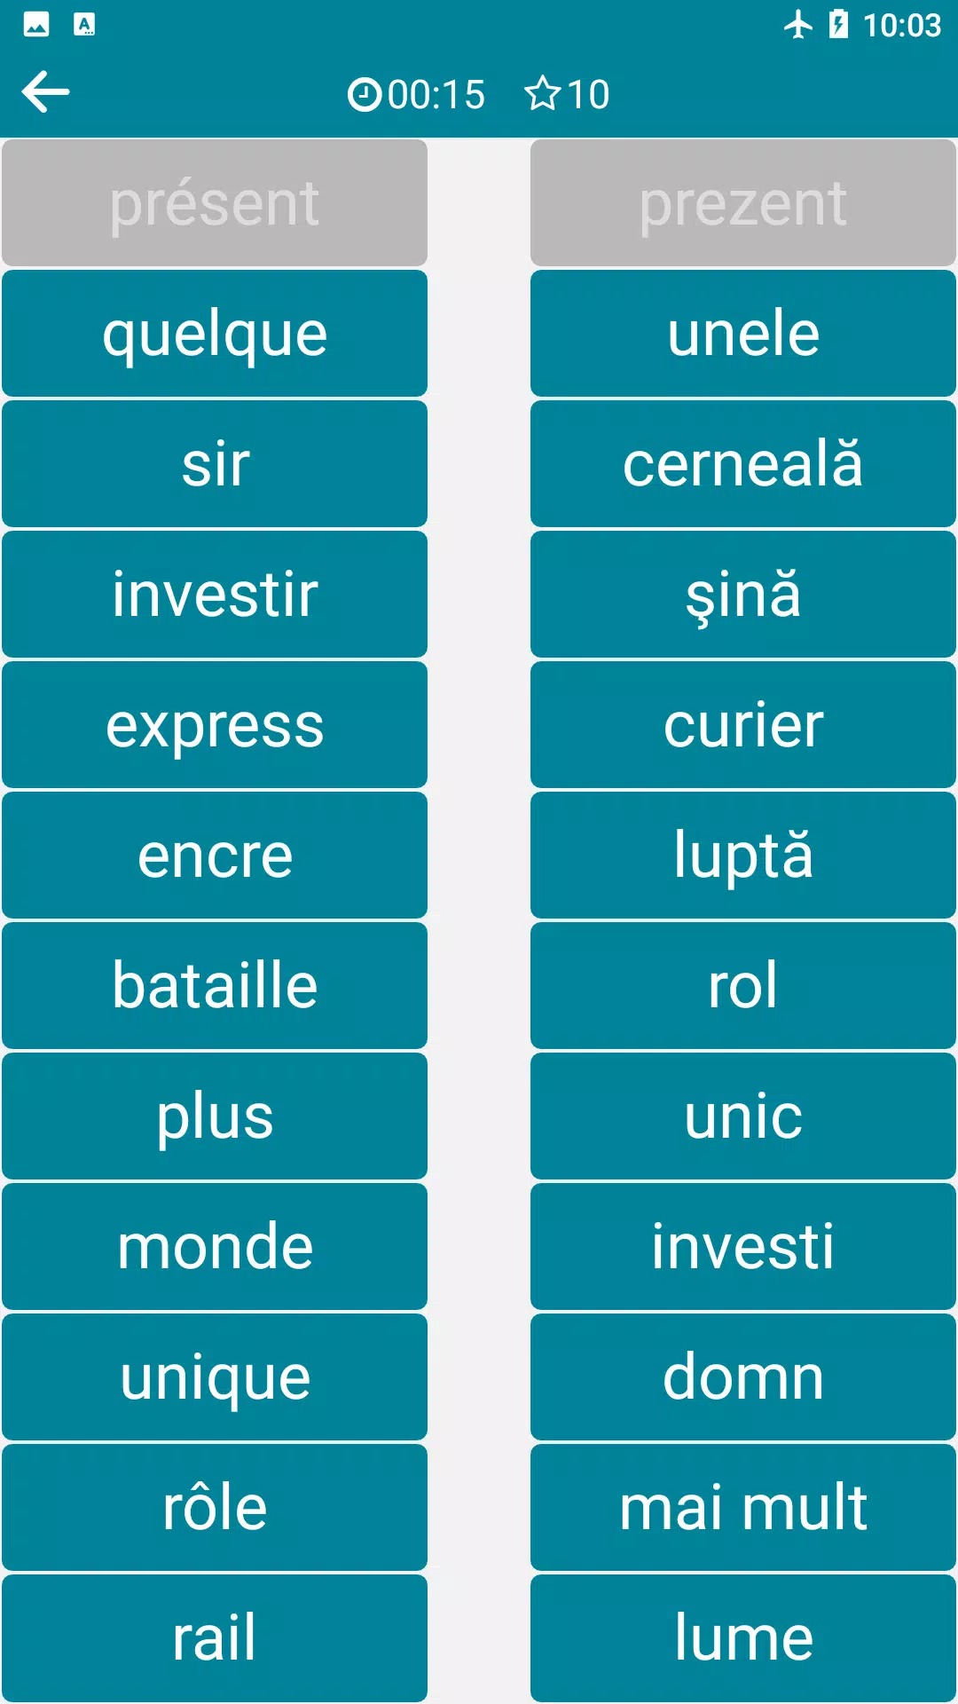
Task: Select the Romanian word 'cerneală'
Action: (743, 464)
